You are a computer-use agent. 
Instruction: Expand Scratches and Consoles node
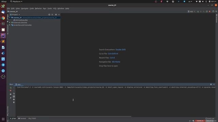point(10,25)
